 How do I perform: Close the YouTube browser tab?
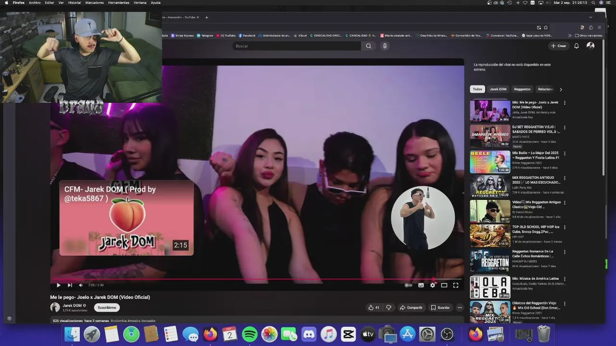(x=197, y=17)
